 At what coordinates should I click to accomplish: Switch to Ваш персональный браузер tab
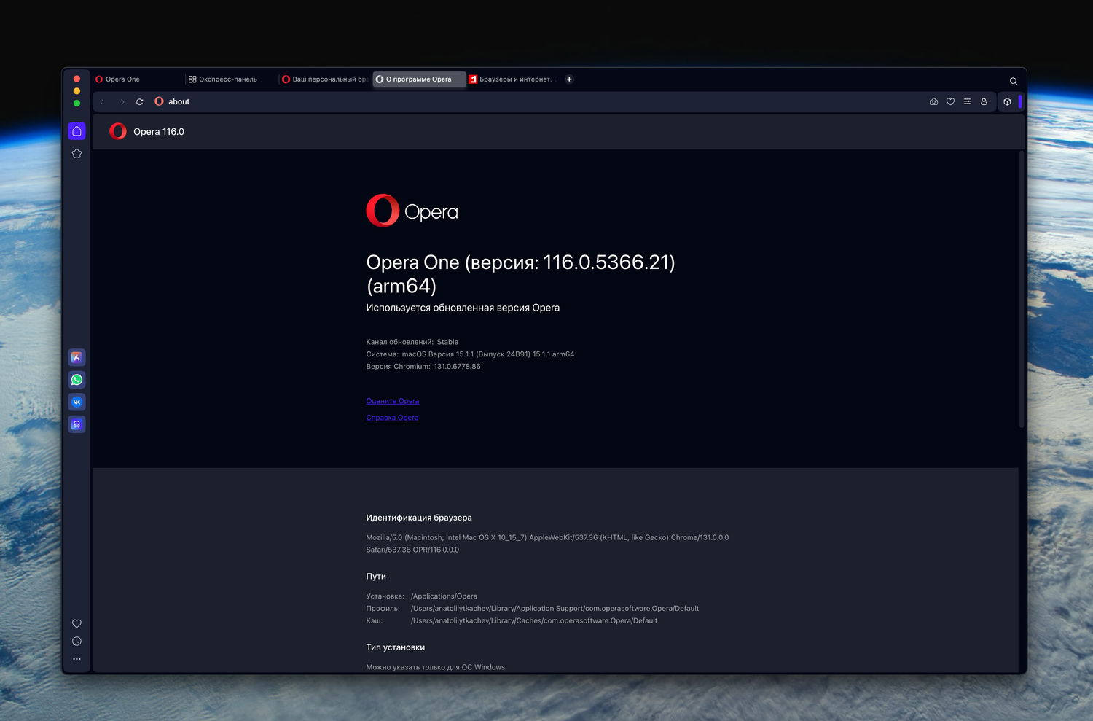click(x=325, y=79)
